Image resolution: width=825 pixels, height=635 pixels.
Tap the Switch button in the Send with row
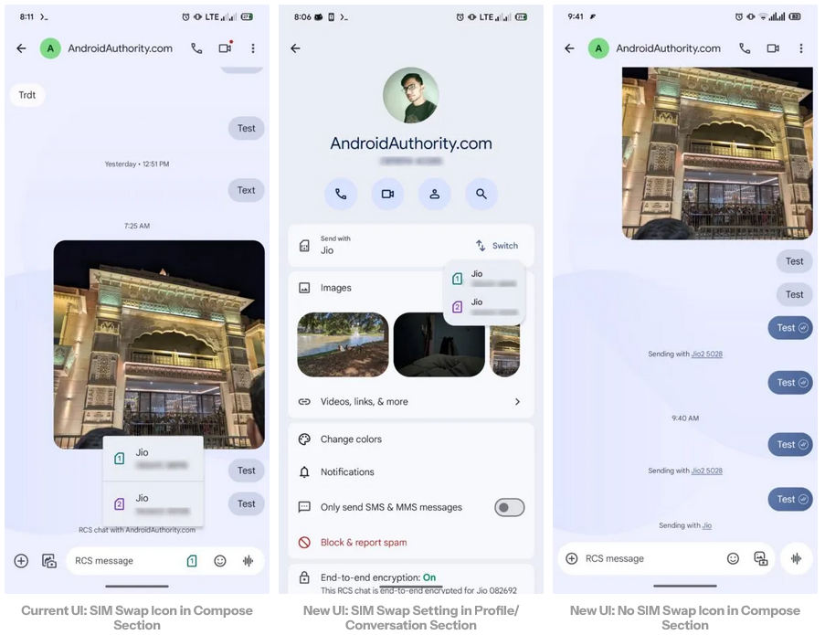click(x=497, y=246)
